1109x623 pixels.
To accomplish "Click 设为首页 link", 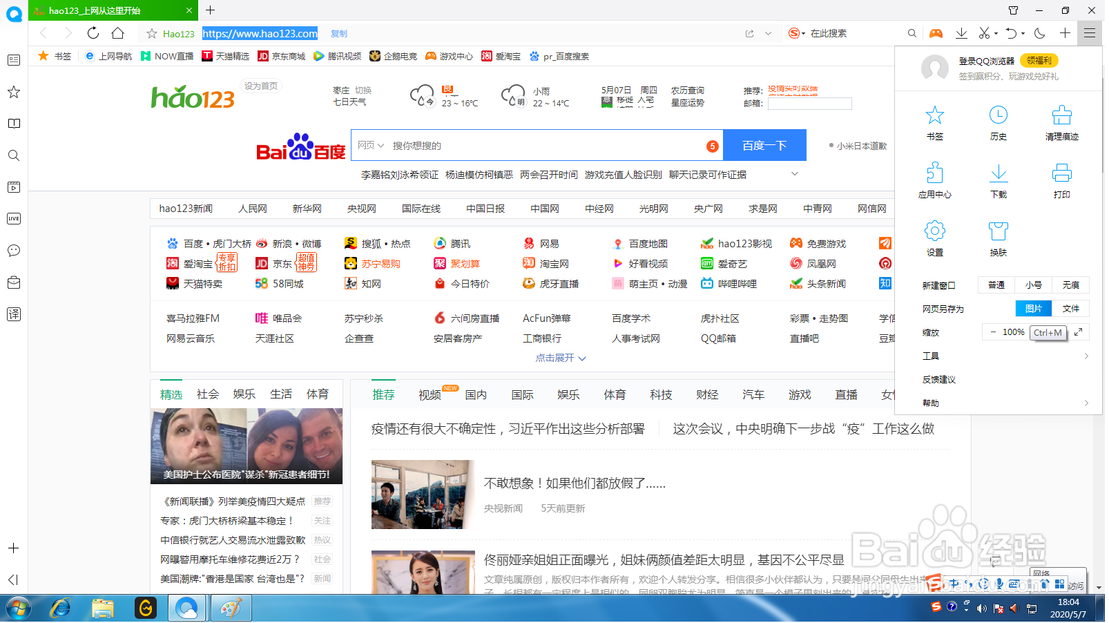I will [262, 86].
